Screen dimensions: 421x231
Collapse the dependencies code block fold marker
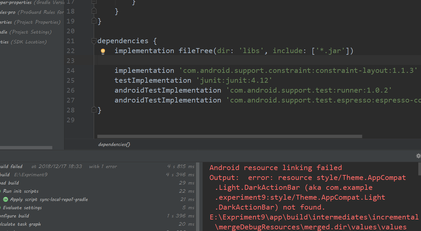[93, 41]
